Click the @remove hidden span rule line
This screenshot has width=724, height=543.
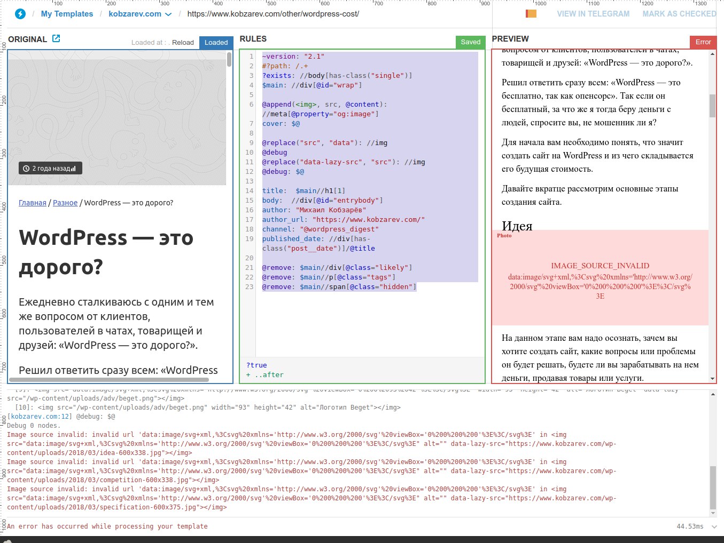coord(339,287)
